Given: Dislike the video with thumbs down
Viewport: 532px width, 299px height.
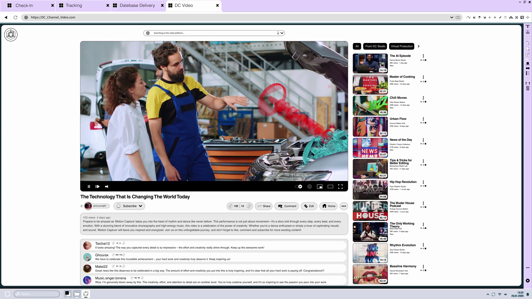Looking at the screenshot, I should tap(249, 206).
